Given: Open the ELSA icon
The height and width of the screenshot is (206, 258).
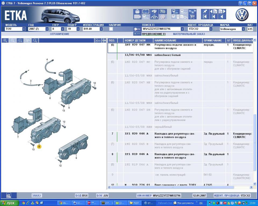Looking at the screenshot, I should 175,12.
